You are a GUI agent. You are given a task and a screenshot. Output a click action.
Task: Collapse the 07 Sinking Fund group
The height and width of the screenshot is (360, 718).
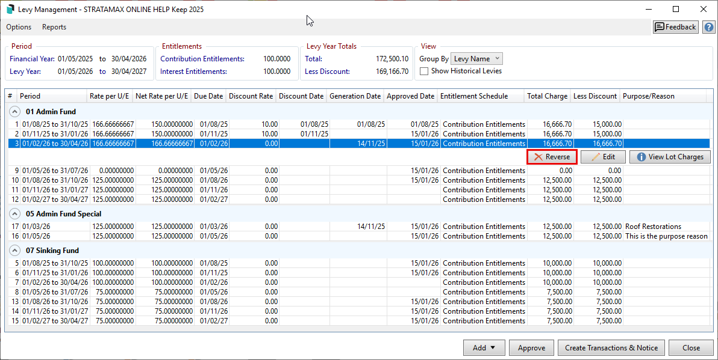click(14, 251)
